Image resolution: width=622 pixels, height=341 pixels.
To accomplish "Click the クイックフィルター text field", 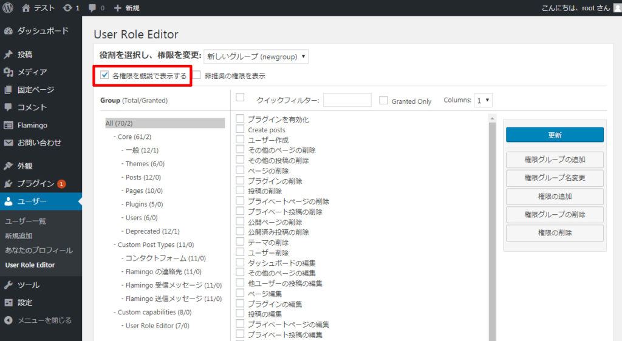I will click(347, 100).
